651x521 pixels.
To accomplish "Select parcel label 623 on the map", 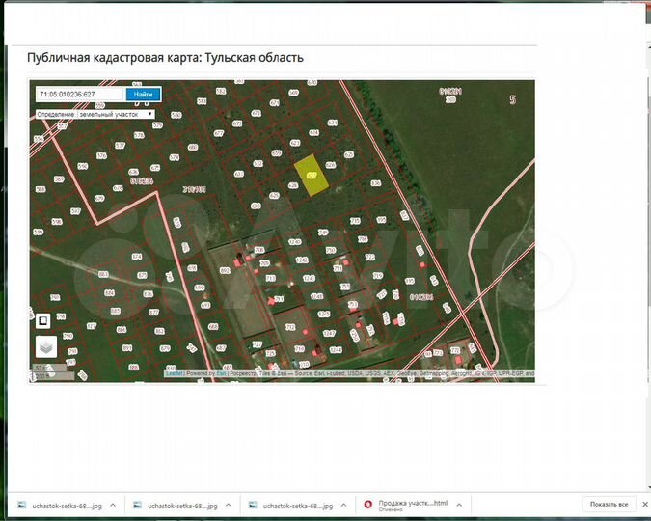I will (x=295, y=143).
